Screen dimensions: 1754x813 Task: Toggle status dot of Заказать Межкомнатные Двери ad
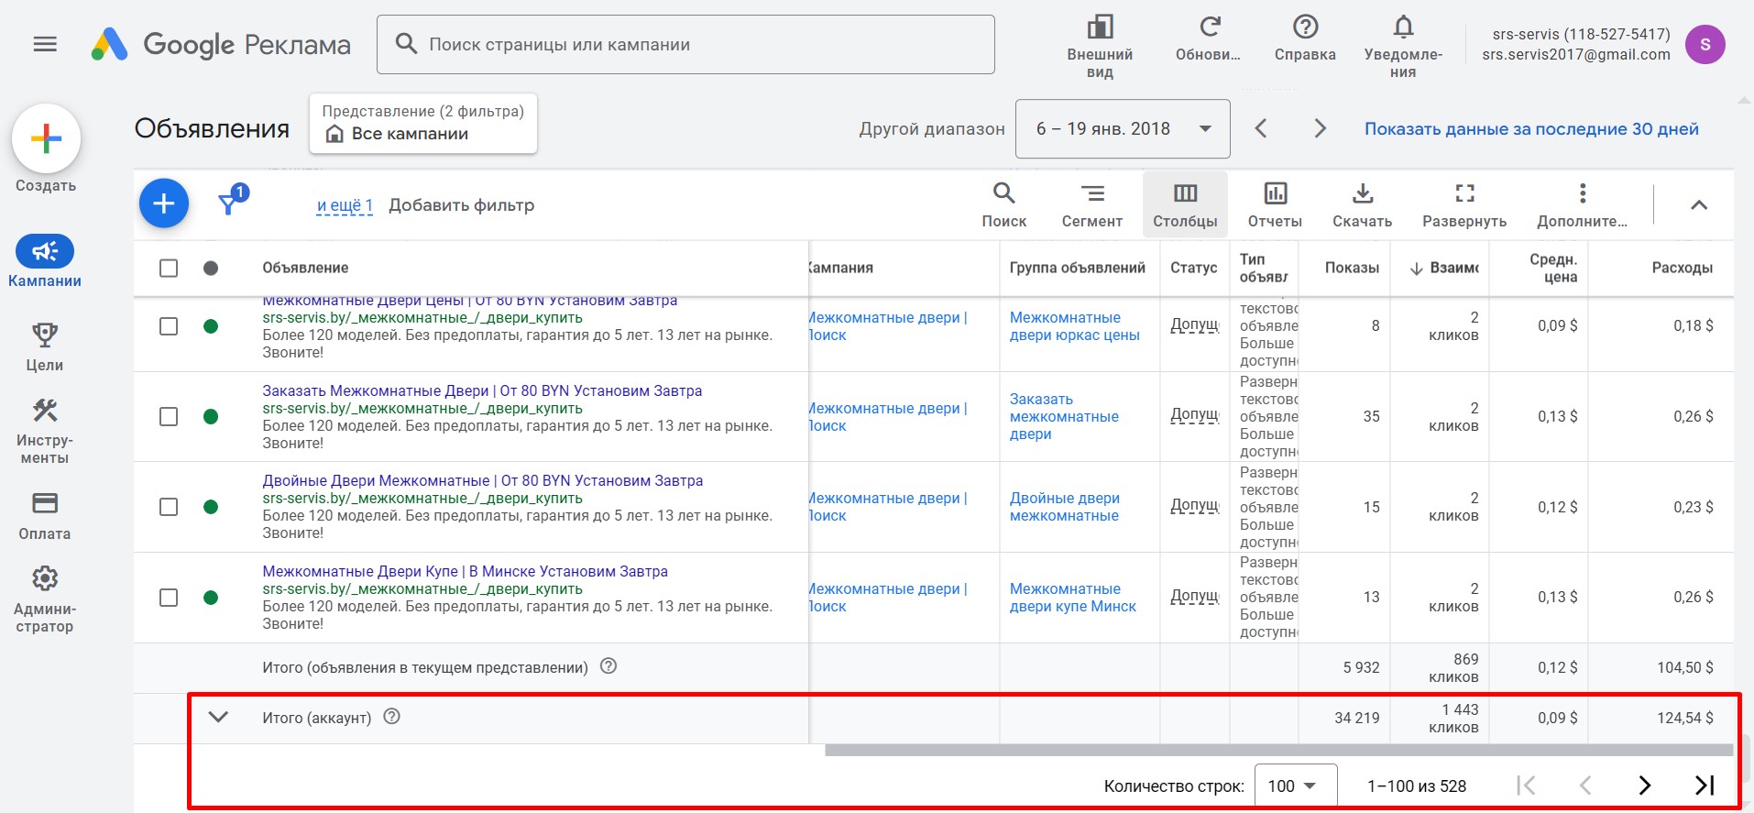211,416
